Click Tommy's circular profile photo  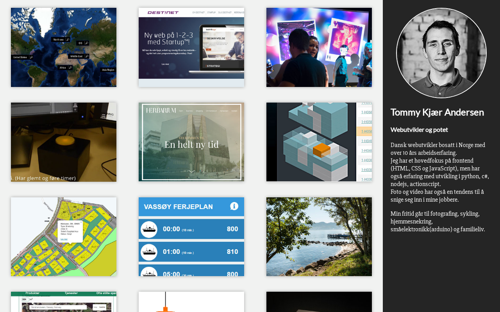[x=441, y=53]
